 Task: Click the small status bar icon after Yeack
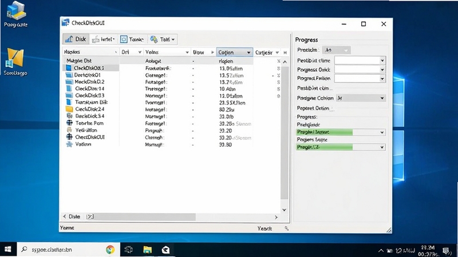pyautogui.click(x=287, y=228)
